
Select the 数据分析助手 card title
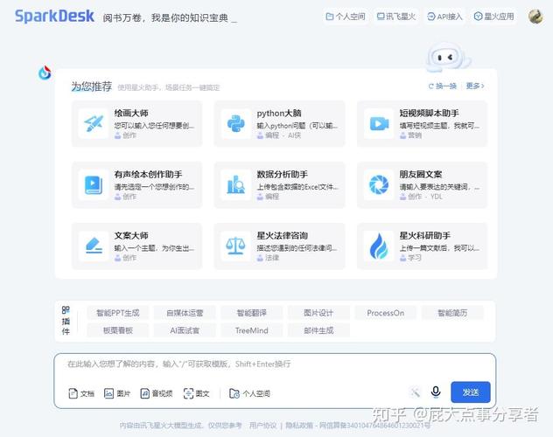282,174
